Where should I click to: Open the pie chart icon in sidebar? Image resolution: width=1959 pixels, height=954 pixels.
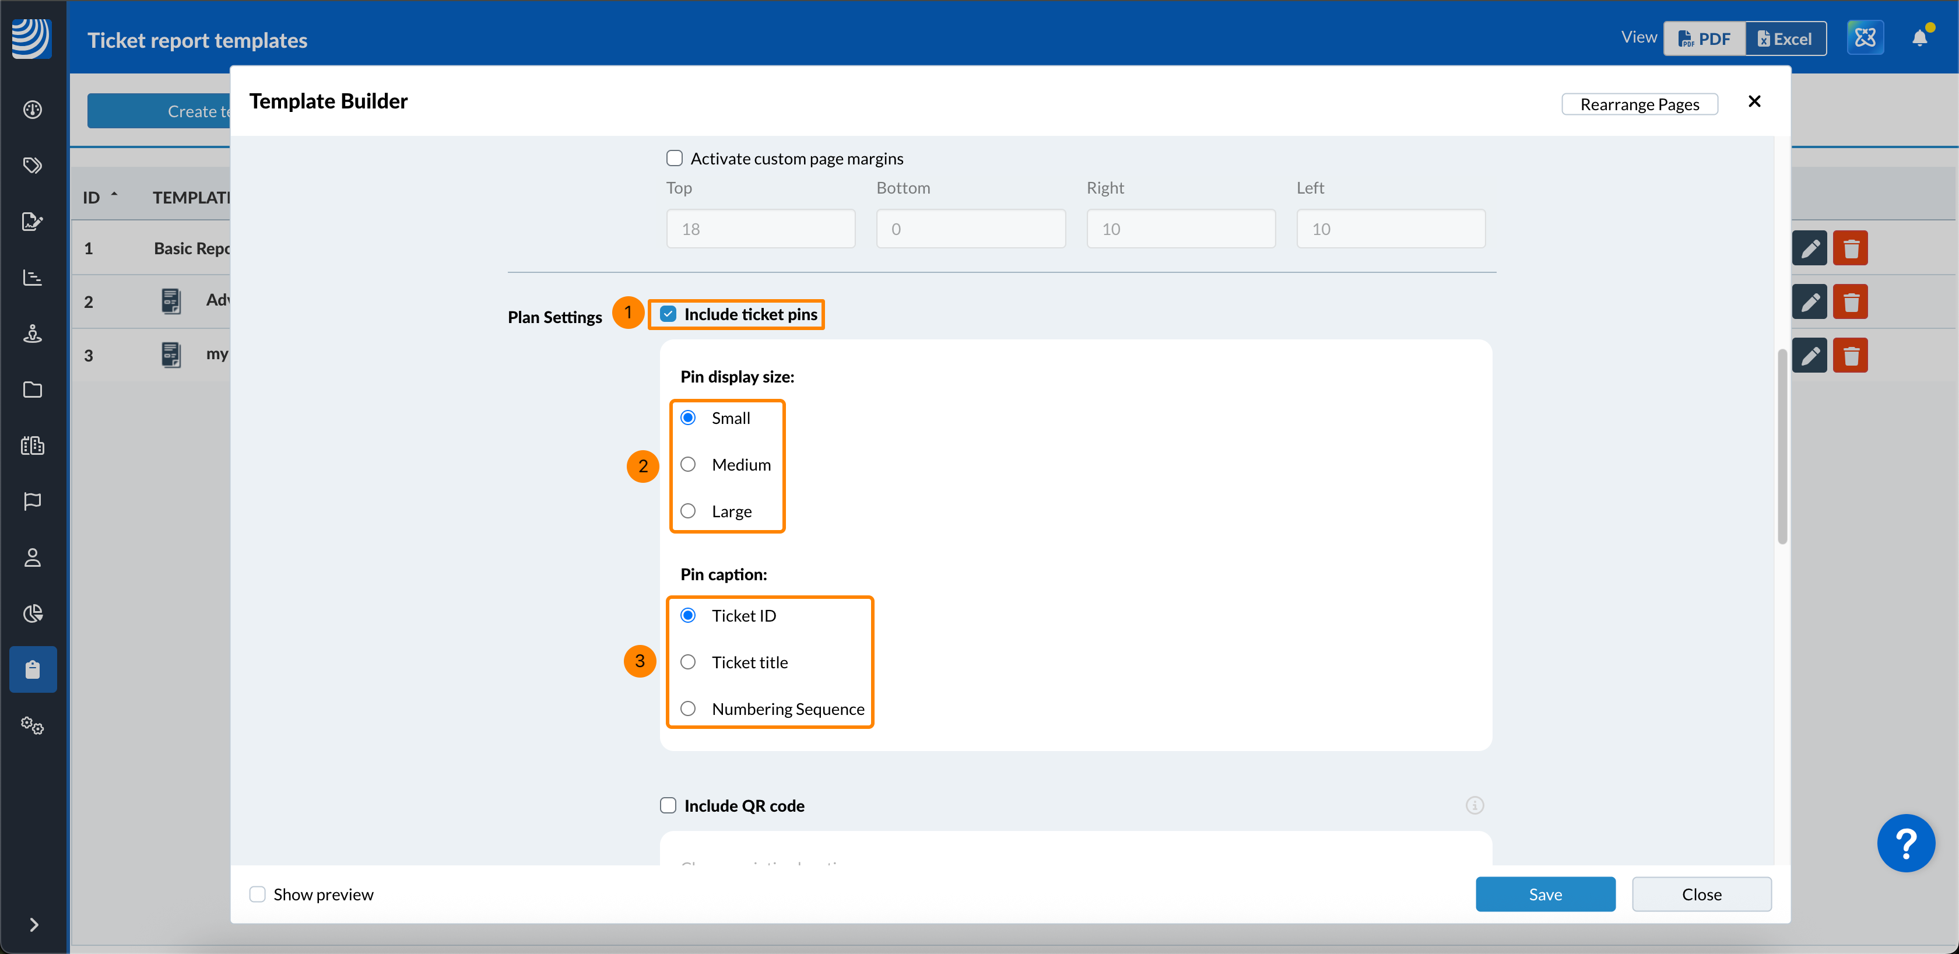coord(32,613)
